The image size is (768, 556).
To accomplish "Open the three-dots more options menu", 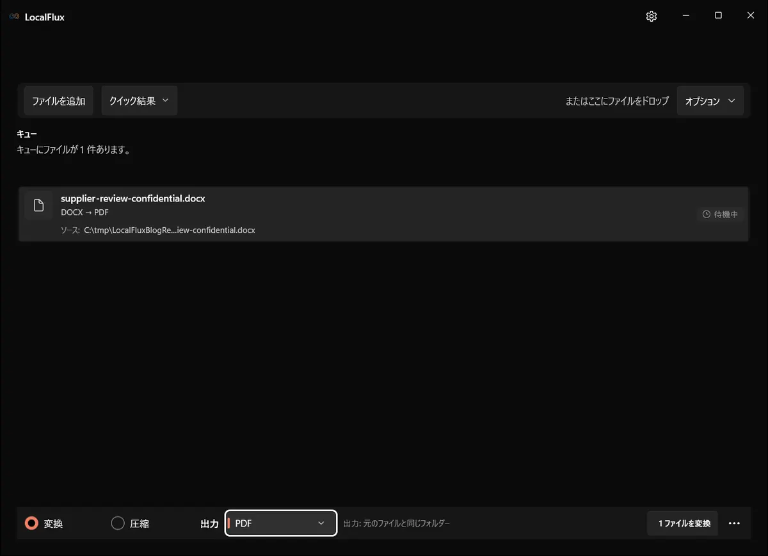I will [734, 523].
